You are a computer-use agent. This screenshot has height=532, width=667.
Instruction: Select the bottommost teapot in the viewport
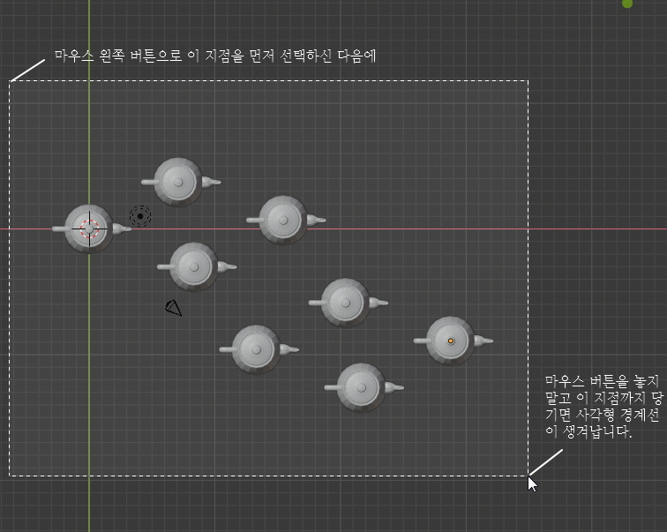(x=363, y=387)
